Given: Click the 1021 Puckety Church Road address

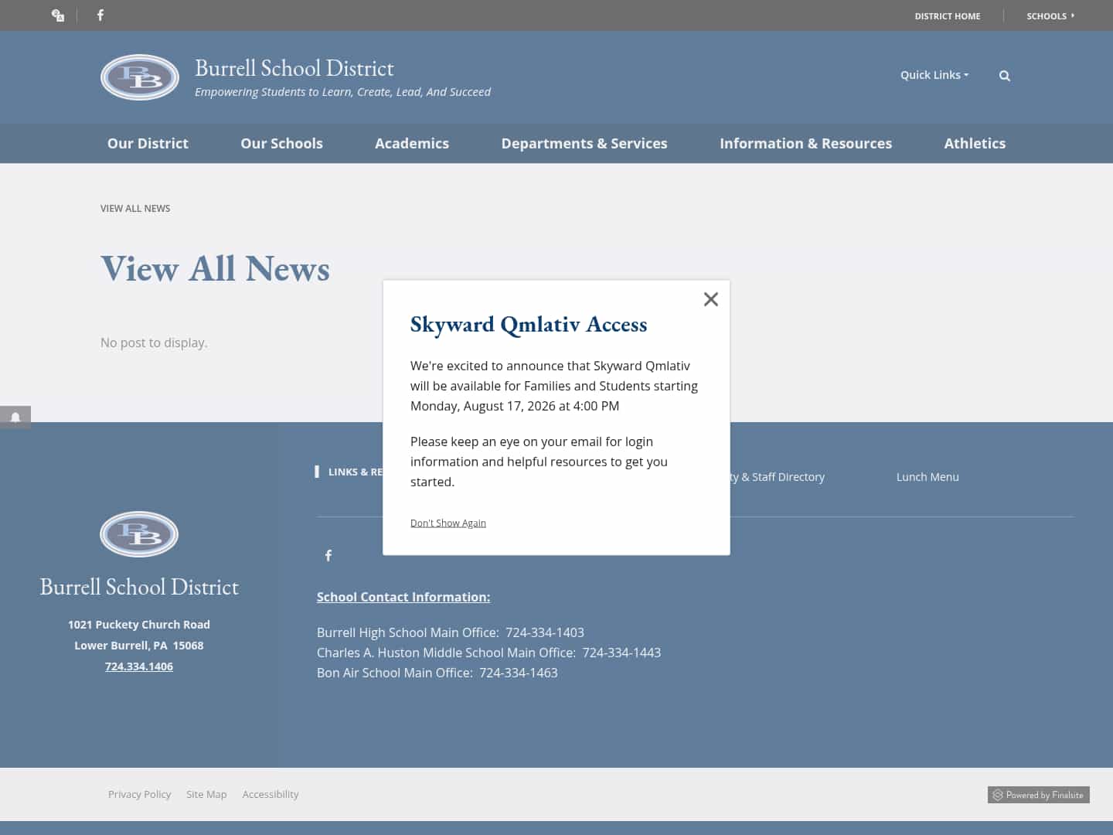Looking at the screenshot, I should [139, 625].
